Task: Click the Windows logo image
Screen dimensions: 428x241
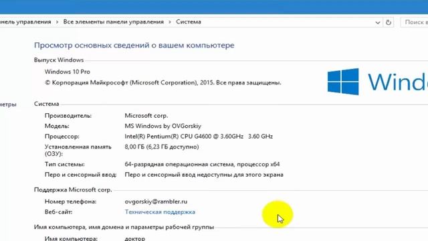Action: click(x=343, y=82)
